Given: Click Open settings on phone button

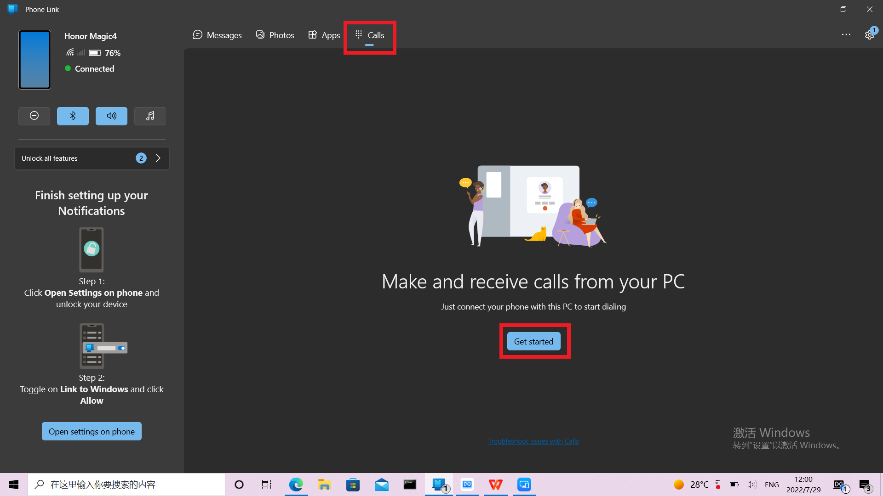Looking at the screenshot, I should [92, 431].
